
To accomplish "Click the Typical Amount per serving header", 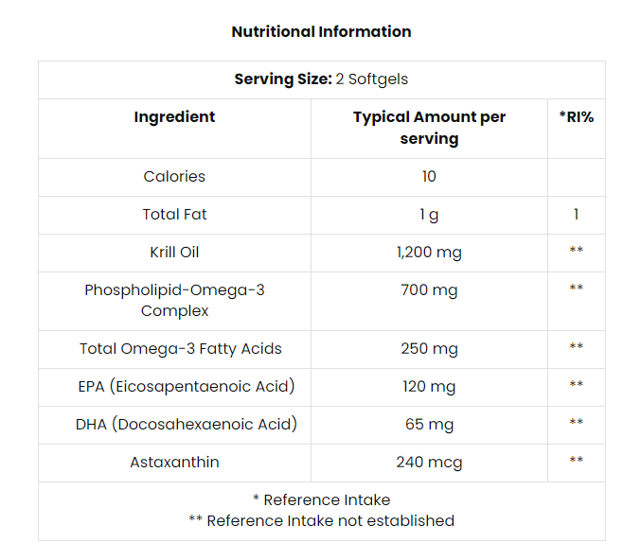I will pos(429,128).
